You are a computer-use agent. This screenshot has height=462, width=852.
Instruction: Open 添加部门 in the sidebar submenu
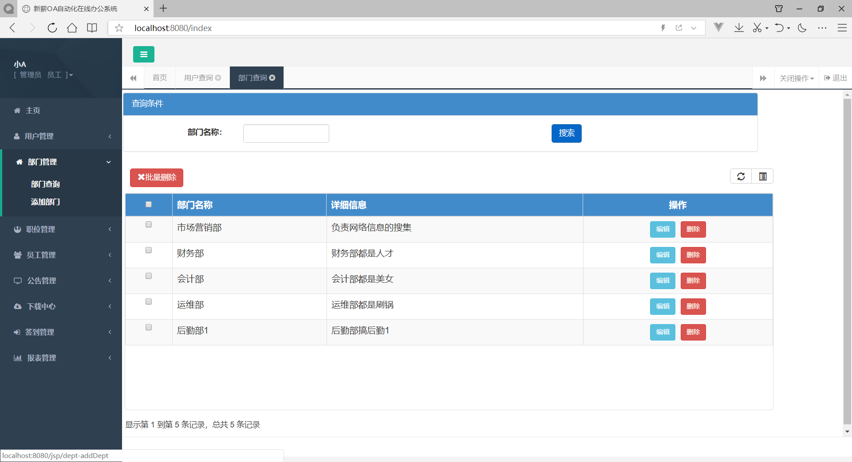[x=45, y=202]
